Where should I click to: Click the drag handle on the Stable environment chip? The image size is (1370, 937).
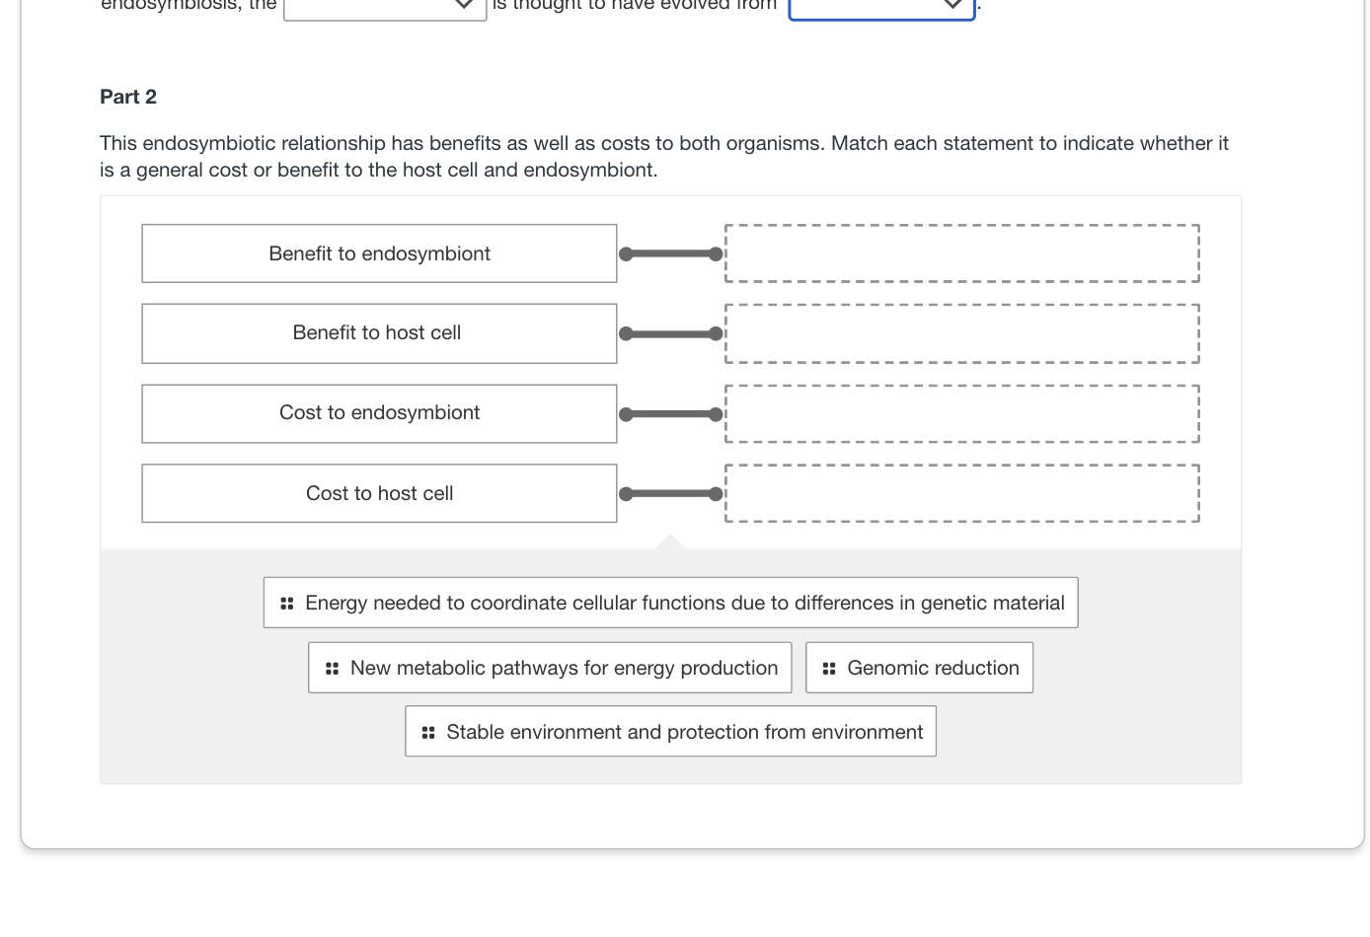click(428, 731)
